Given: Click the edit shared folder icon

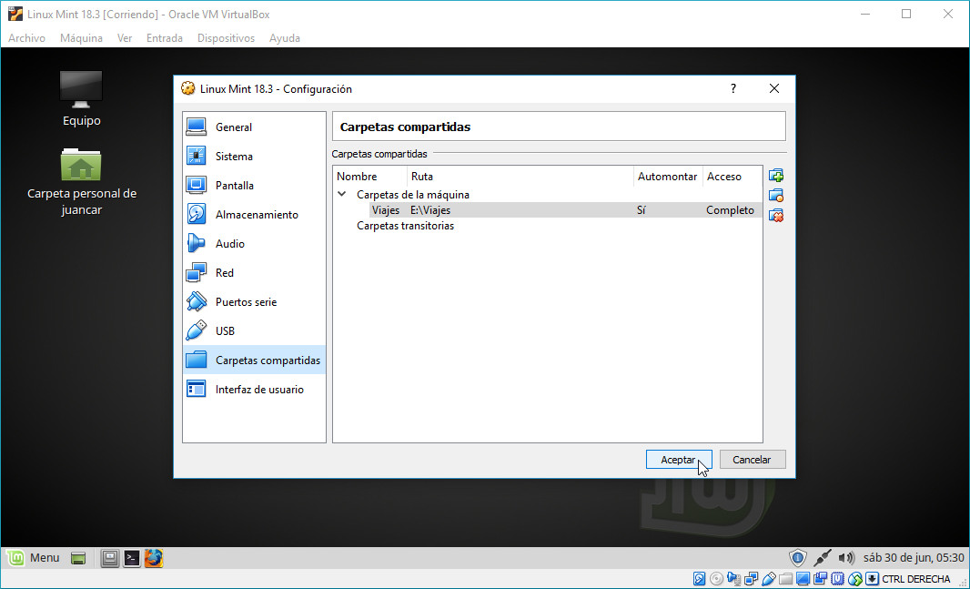Looking at the screenshot, I should 776,196.
